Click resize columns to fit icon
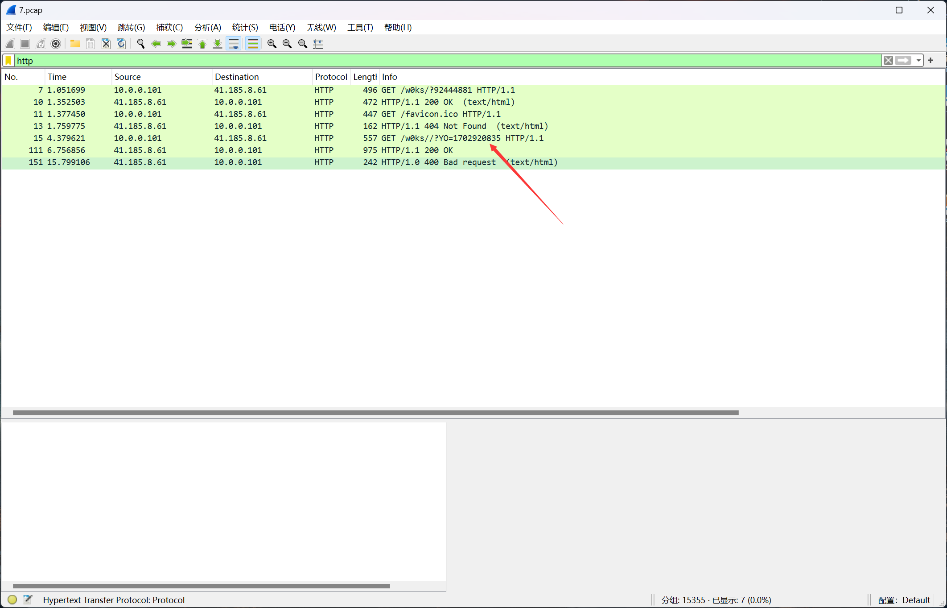This screenshot has height=608, width=947. click(x=318, y=44)
